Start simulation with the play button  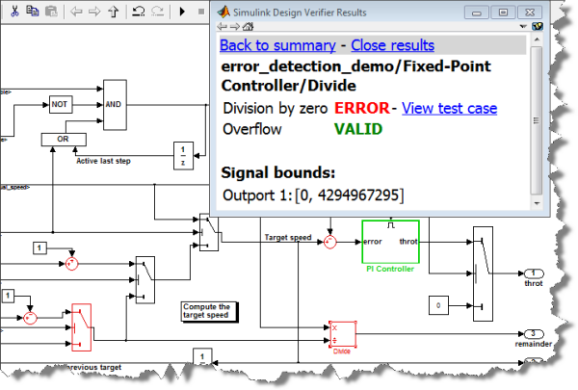coord(183,13)
